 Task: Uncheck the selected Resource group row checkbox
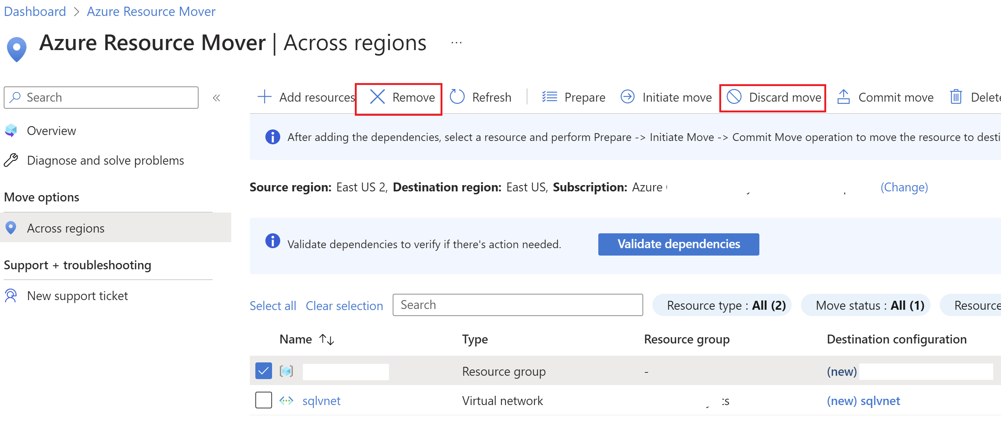[264, 371]
